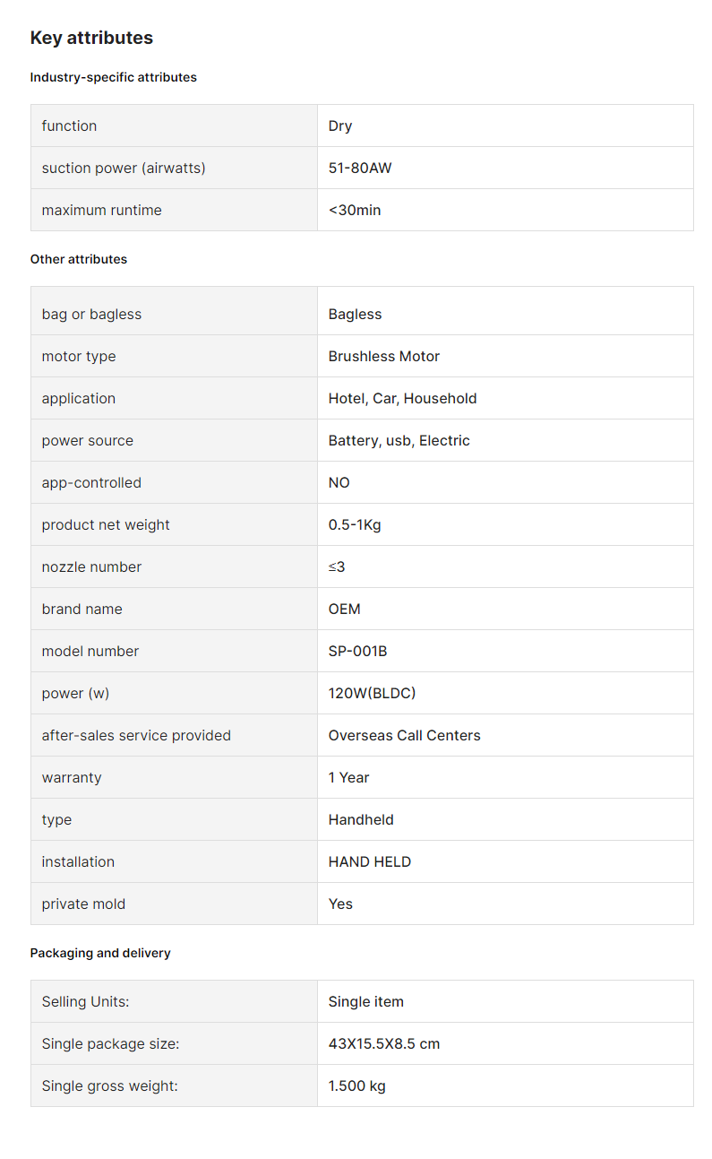Select the Industry-specific attributes subheading

114,77
